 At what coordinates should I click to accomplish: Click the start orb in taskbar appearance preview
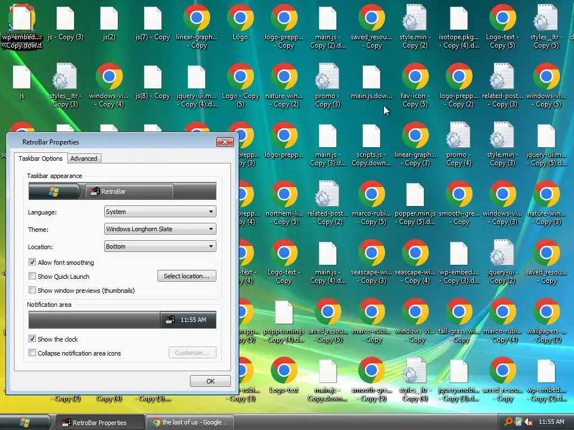pyautogui.click(x=54, y=191)
